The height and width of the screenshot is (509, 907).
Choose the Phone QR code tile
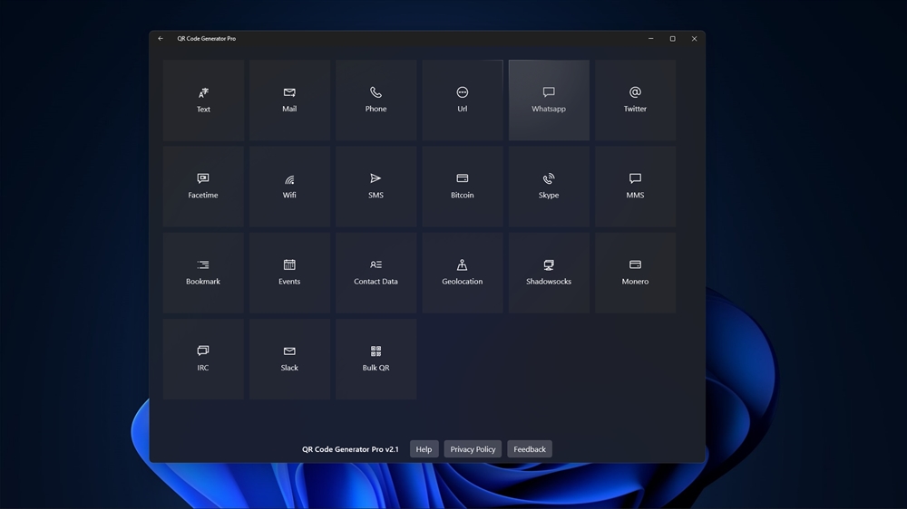376,100
